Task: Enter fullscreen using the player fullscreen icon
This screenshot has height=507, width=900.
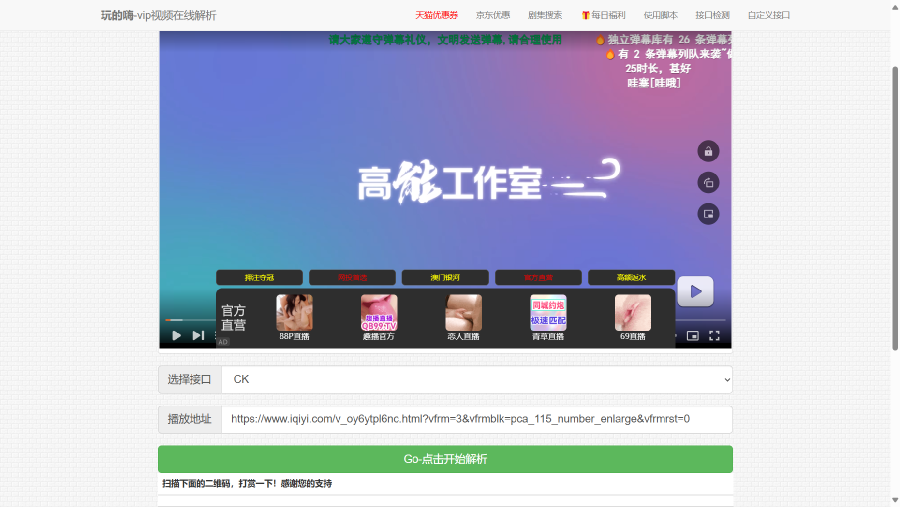Action: (x=714, y=335)
